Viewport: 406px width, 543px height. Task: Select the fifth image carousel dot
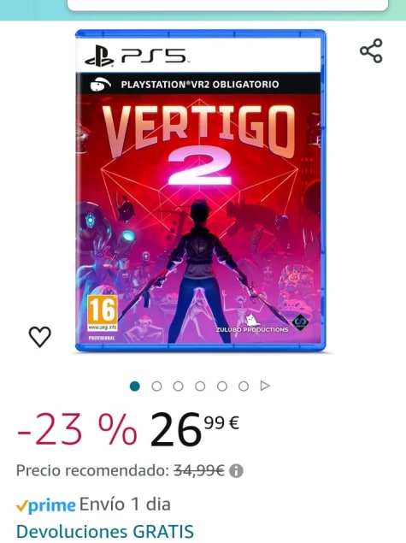point(222,387)
